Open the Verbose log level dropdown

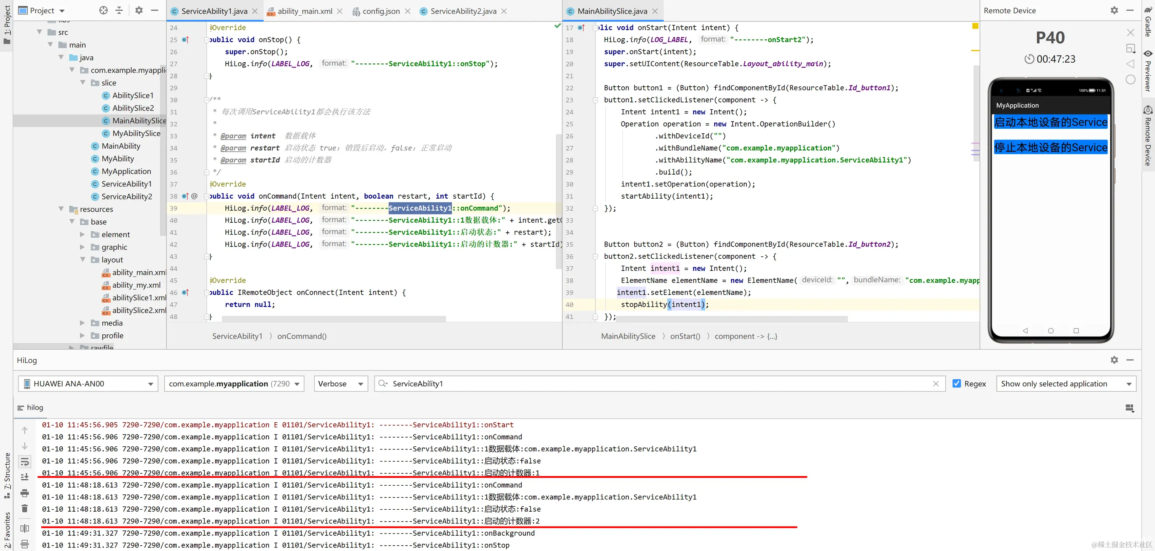click(341, 384)
